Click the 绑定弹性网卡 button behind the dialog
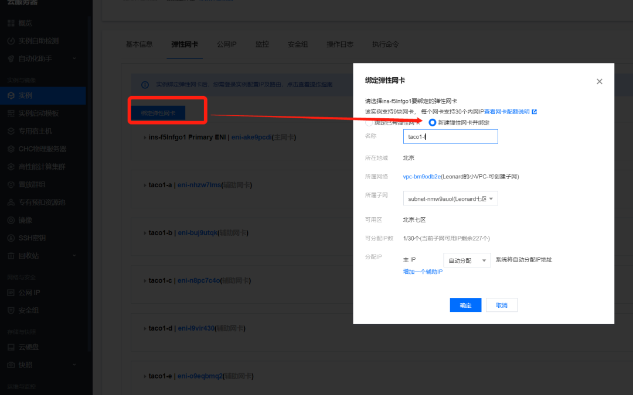Image resolution: width=633 pixels, height=395 pixels. [158, 114]
